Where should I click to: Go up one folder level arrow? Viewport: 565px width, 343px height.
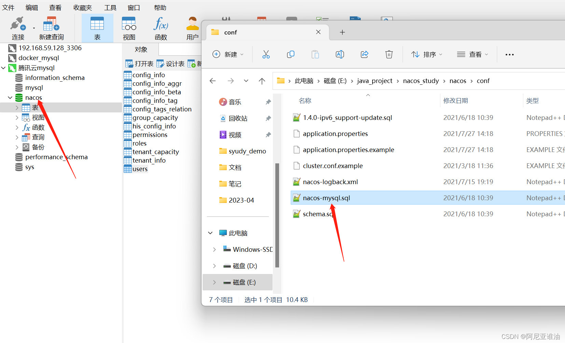262,81
